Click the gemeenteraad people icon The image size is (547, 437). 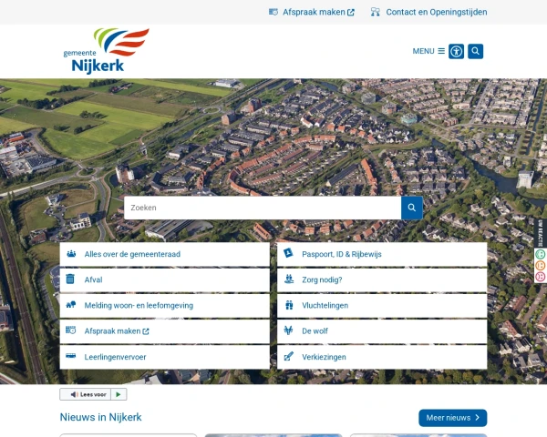tap(71, 254)
